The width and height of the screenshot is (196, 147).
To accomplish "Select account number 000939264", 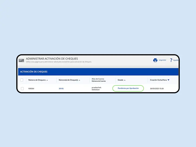I will [x=96, y=90].
